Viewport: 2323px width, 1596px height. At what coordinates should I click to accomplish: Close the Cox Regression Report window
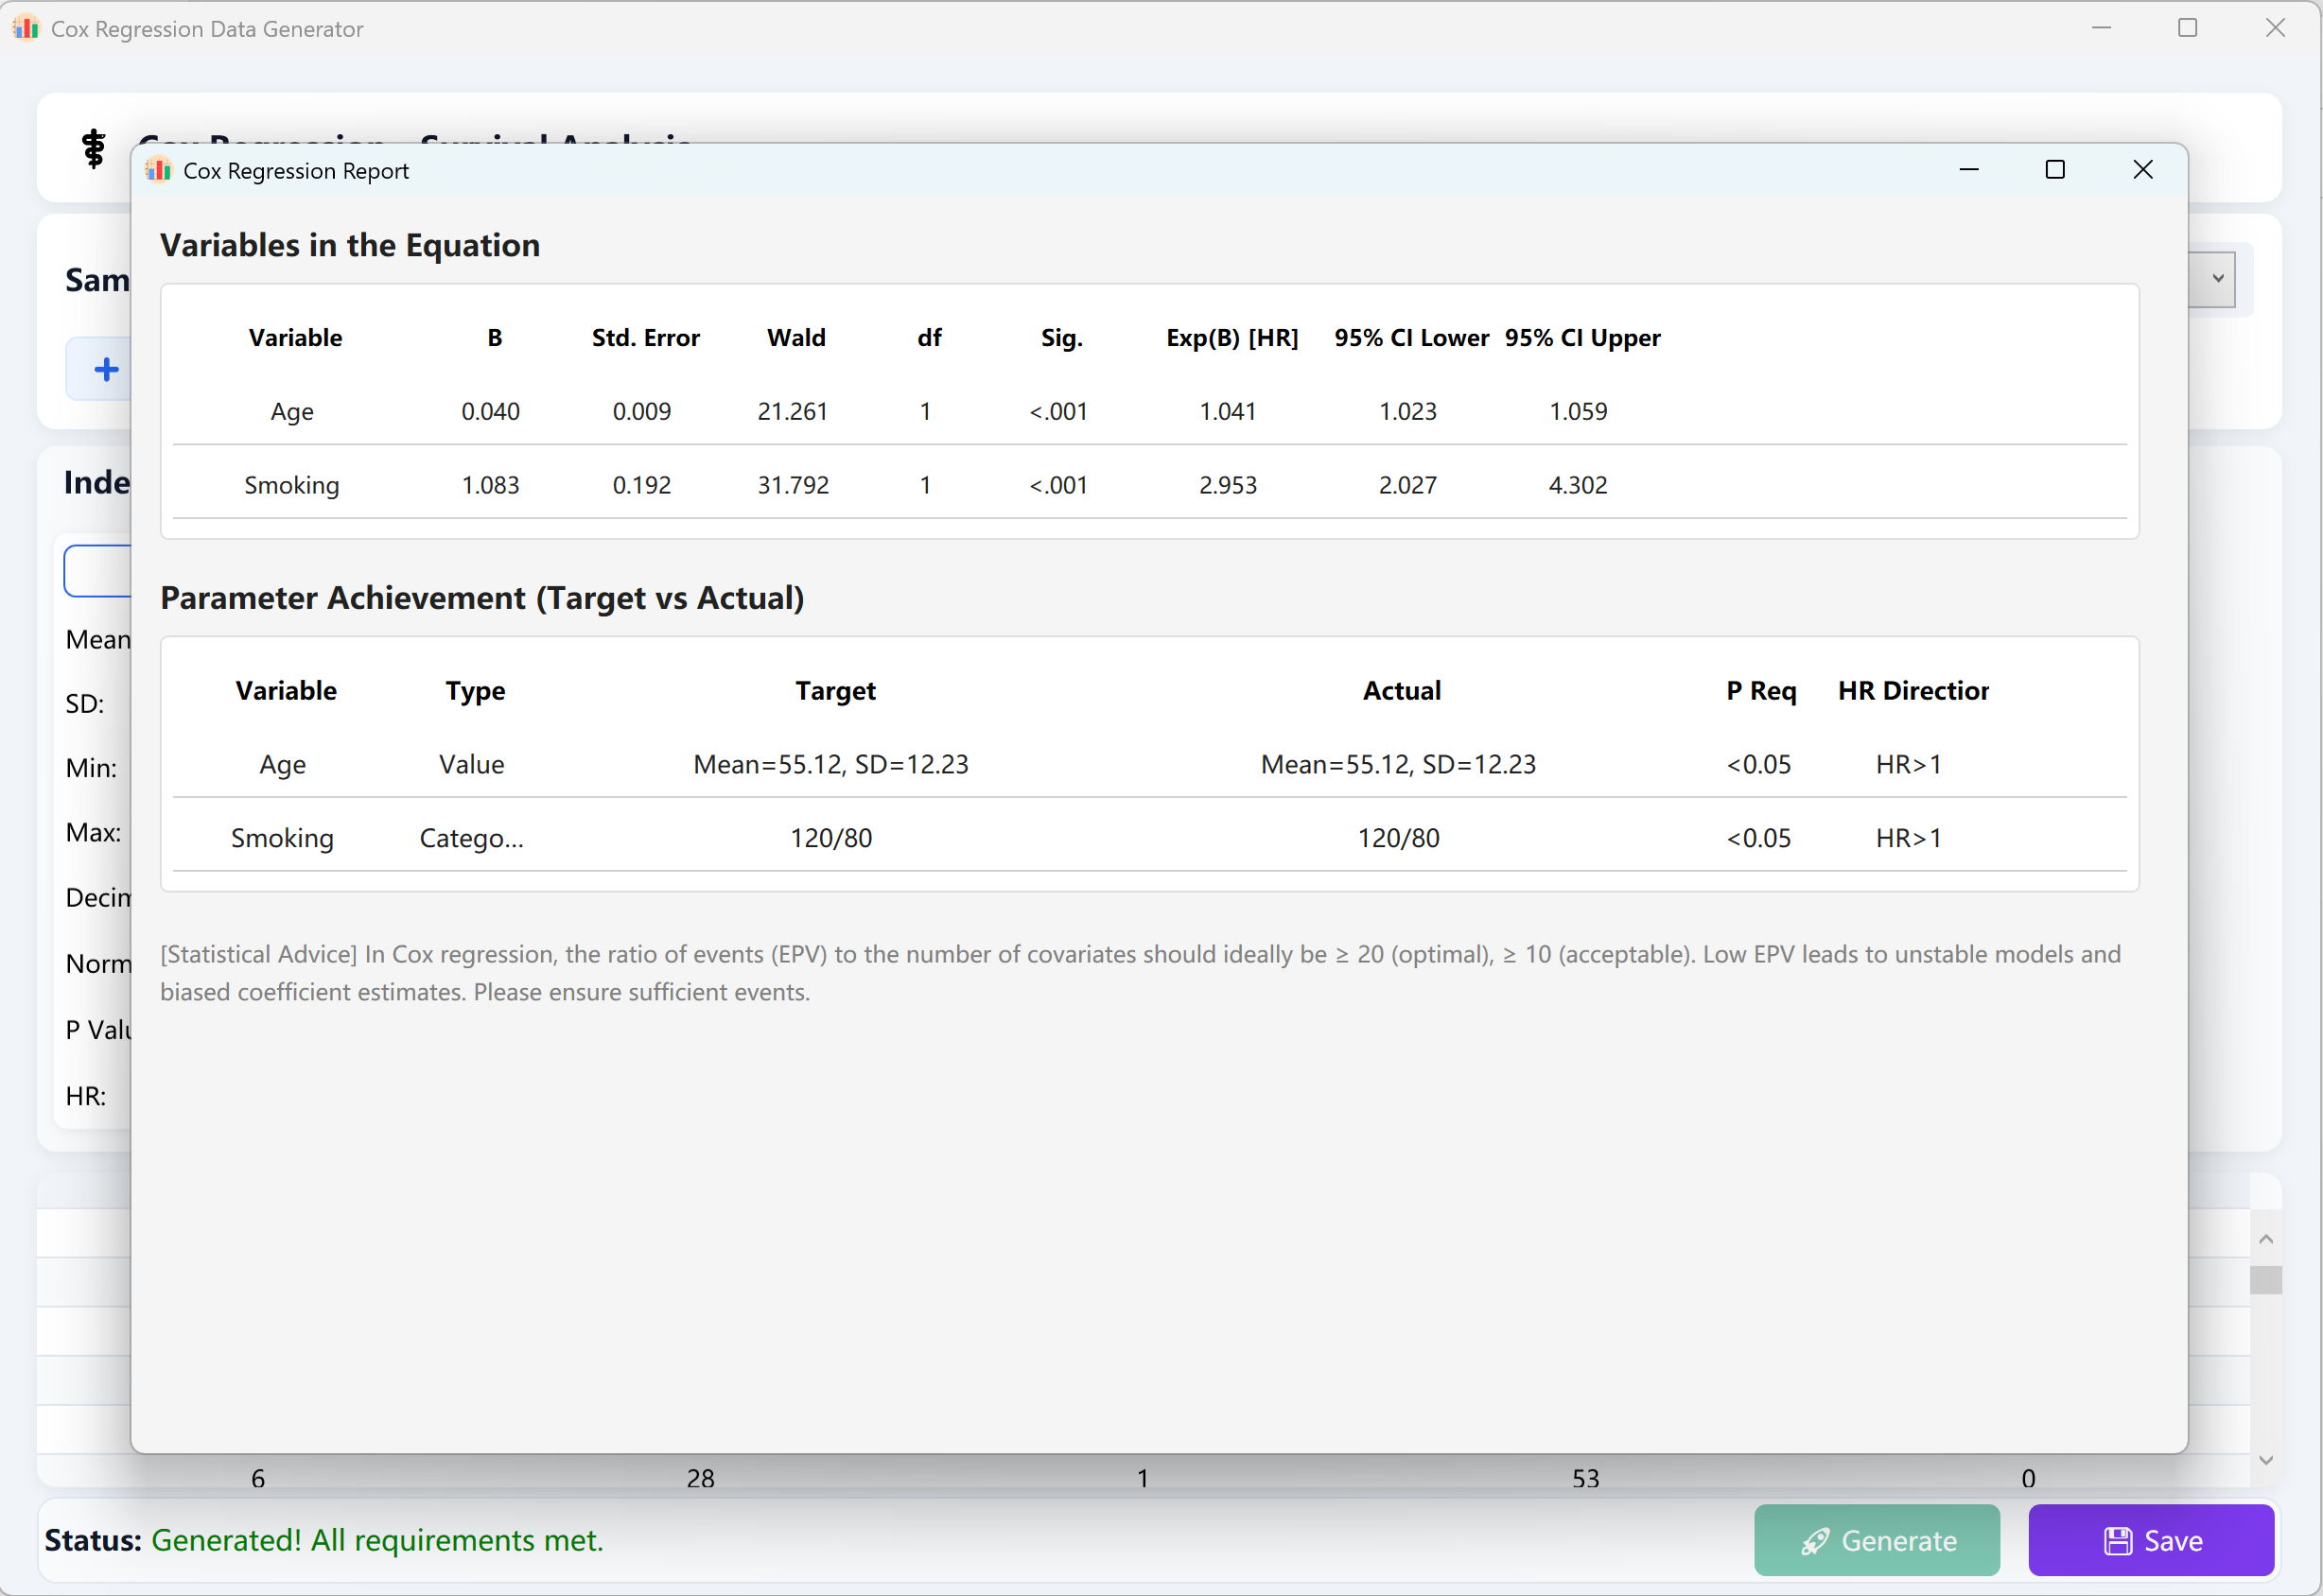(2143, 170)
